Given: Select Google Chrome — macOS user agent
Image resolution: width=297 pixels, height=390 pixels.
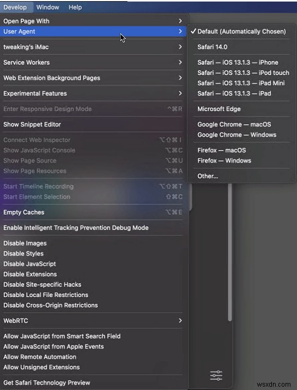Looking at the screenshot, I should [241, 124].
